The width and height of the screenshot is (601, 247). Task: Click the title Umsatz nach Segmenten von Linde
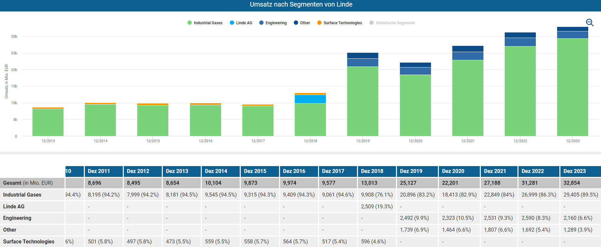(301, 5)
